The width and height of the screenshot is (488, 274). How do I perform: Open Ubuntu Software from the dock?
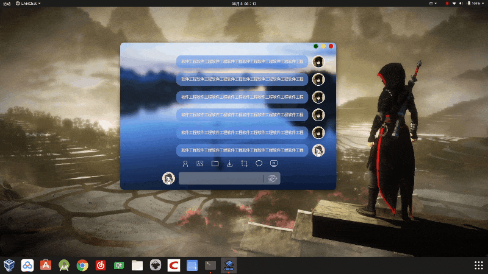pyautogui.click(x=46, y=265)
